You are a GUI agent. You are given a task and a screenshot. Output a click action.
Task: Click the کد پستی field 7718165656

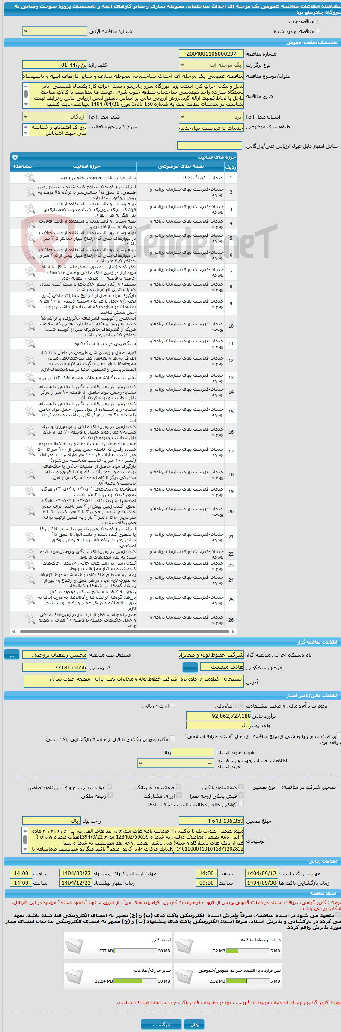coord(54,667)
